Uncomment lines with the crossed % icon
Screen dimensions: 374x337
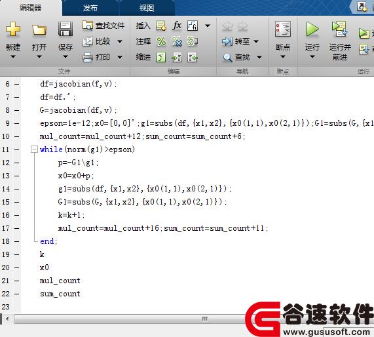(x=177, y=41)
